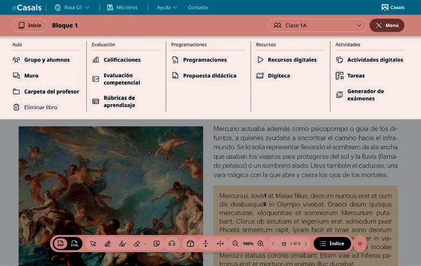The width and height of the screenshot is (421, 266).
Task: Open Grupo y alumnos
Action: 47,60
